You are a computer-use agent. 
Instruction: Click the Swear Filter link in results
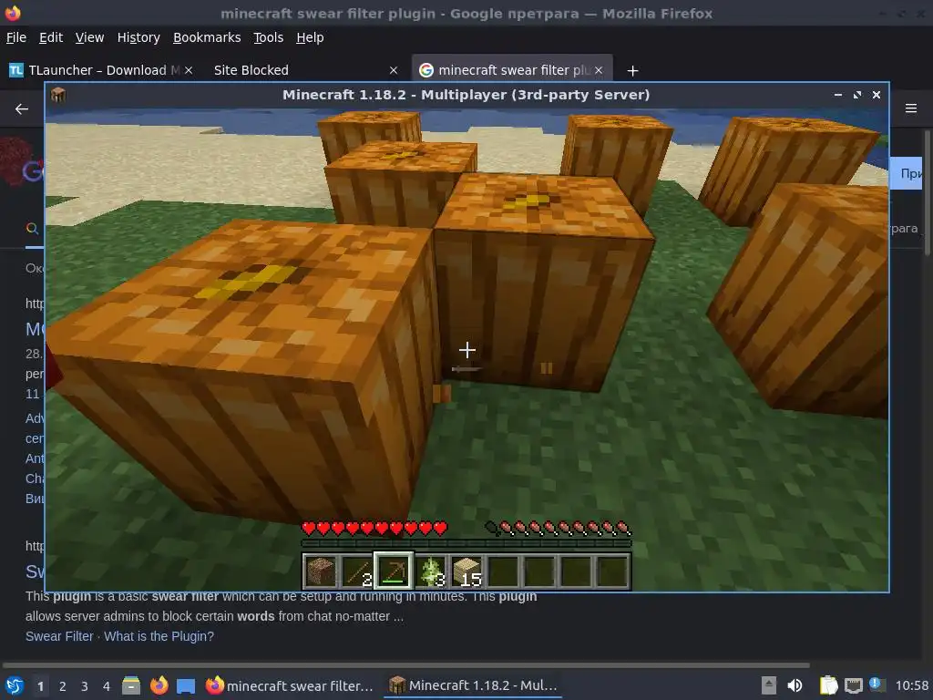pyautogui.click(x=59, y=636)
